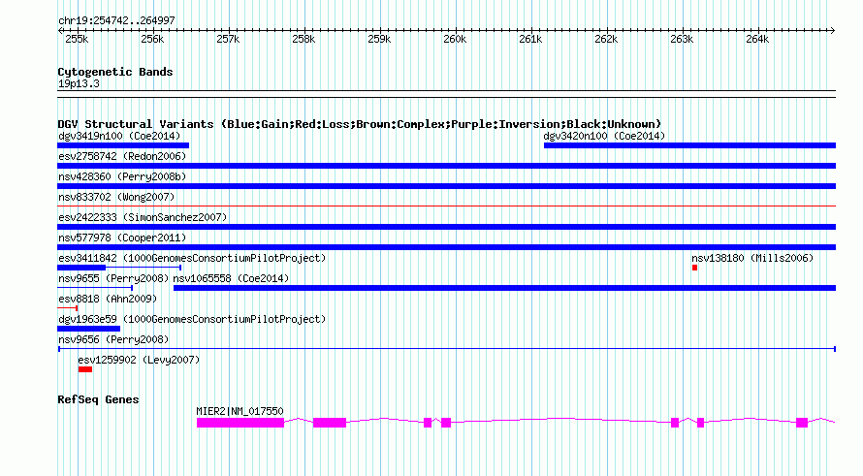
Task: Click the 264k ruler tick label
Action: click(x=757, y=40)
